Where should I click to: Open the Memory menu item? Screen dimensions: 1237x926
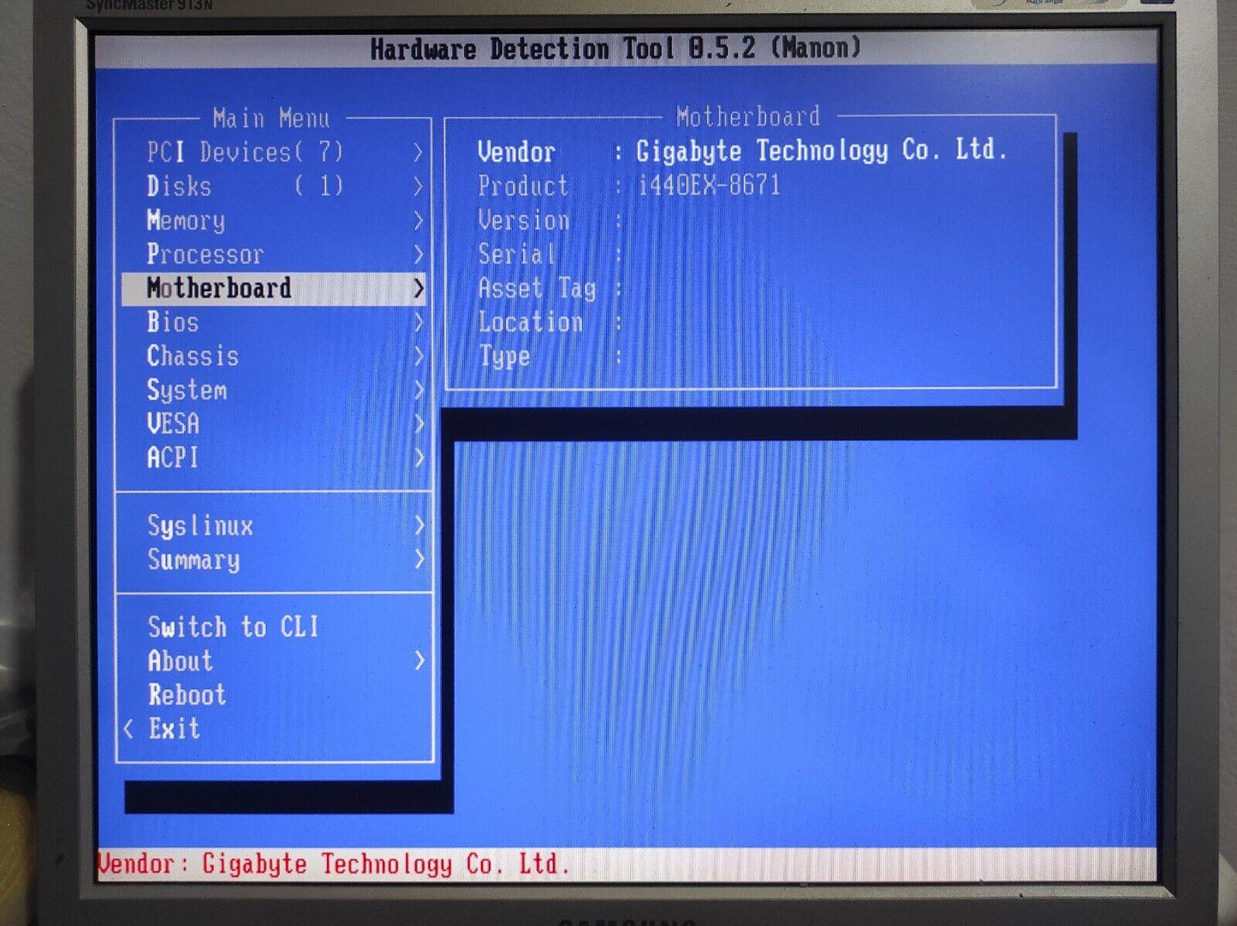coord(186,220)
